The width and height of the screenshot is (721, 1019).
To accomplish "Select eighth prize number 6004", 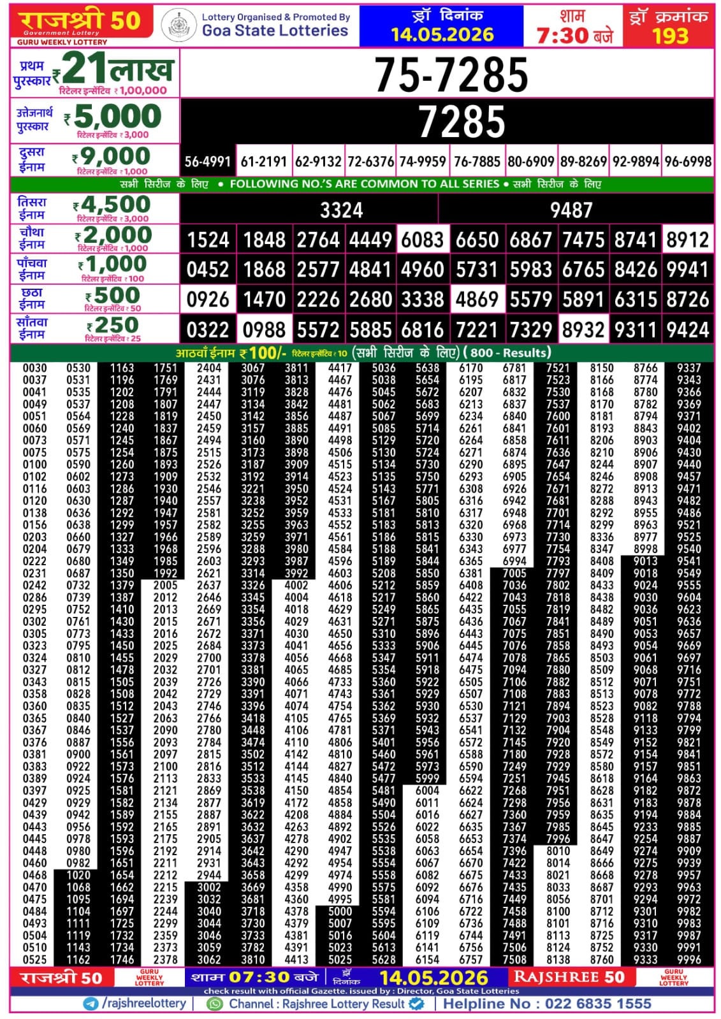I will click(x=427, y=791).
